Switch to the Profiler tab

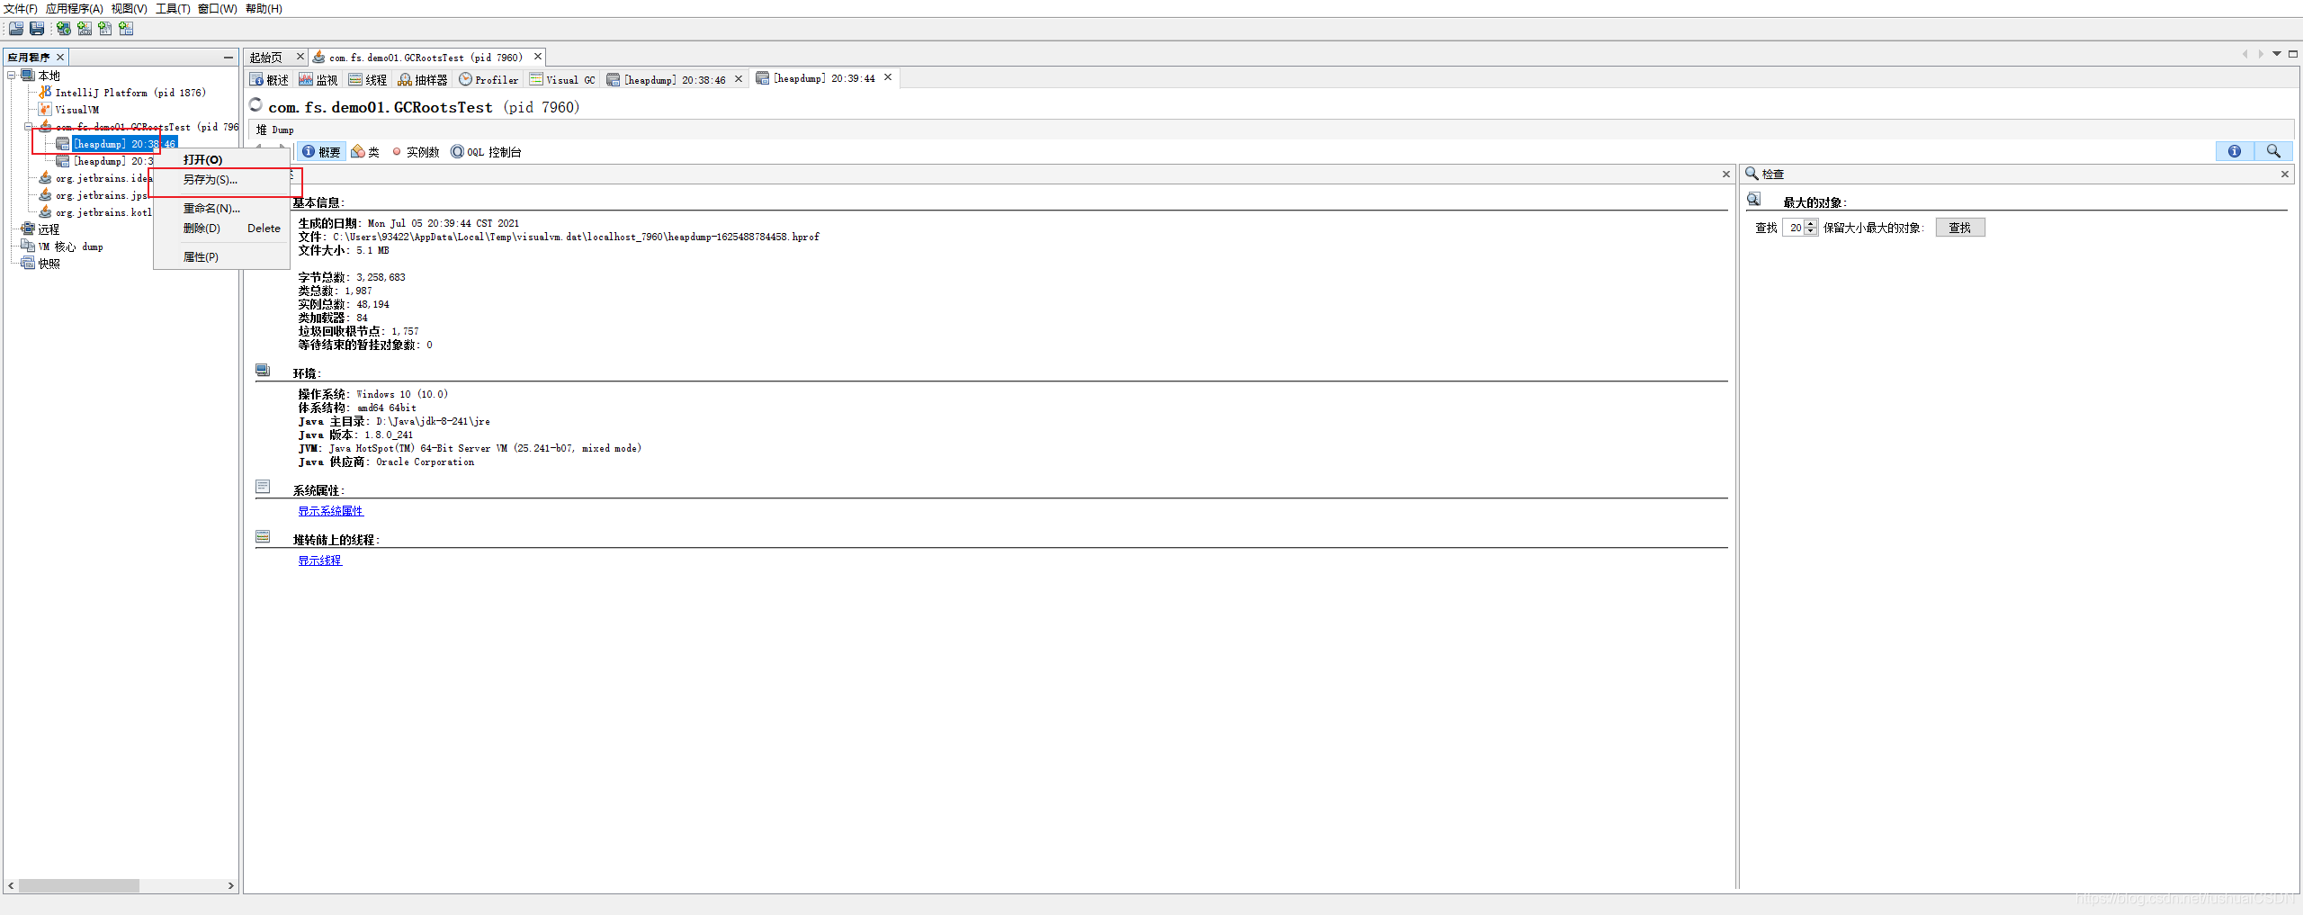[488, 80]
